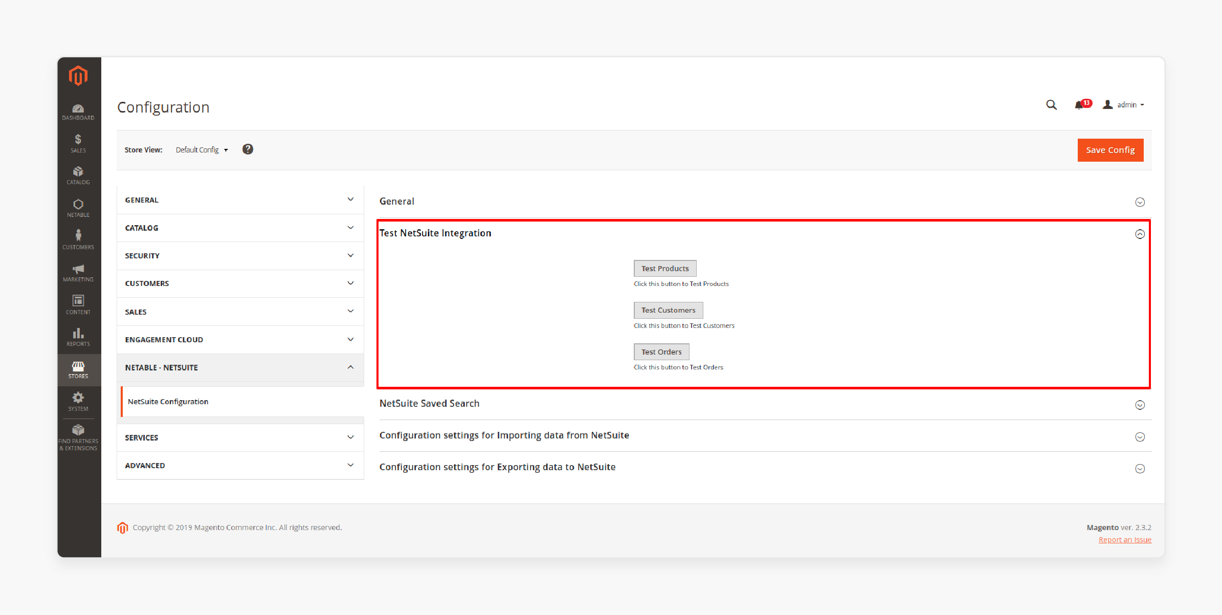Expand the ENGAGEMENT CLOUD configuration tab
Screen dimensions: 1222x615
click(240, 340)
